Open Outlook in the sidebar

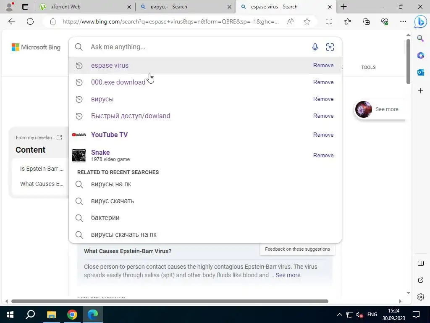pos(420,72)
